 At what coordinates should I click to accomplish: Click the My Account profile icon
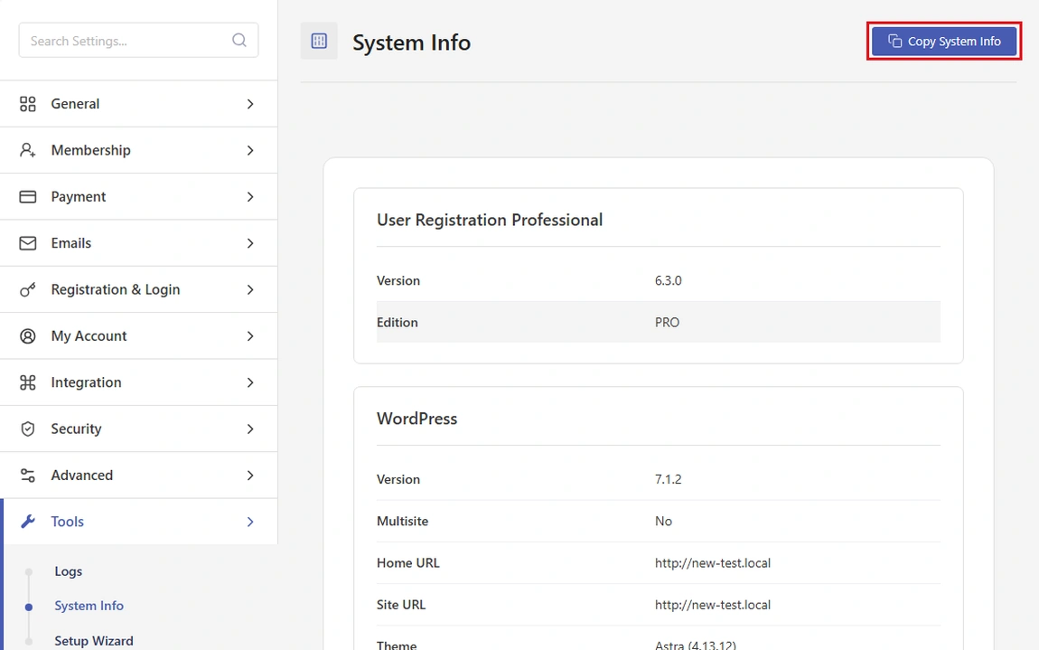[28, 336]
